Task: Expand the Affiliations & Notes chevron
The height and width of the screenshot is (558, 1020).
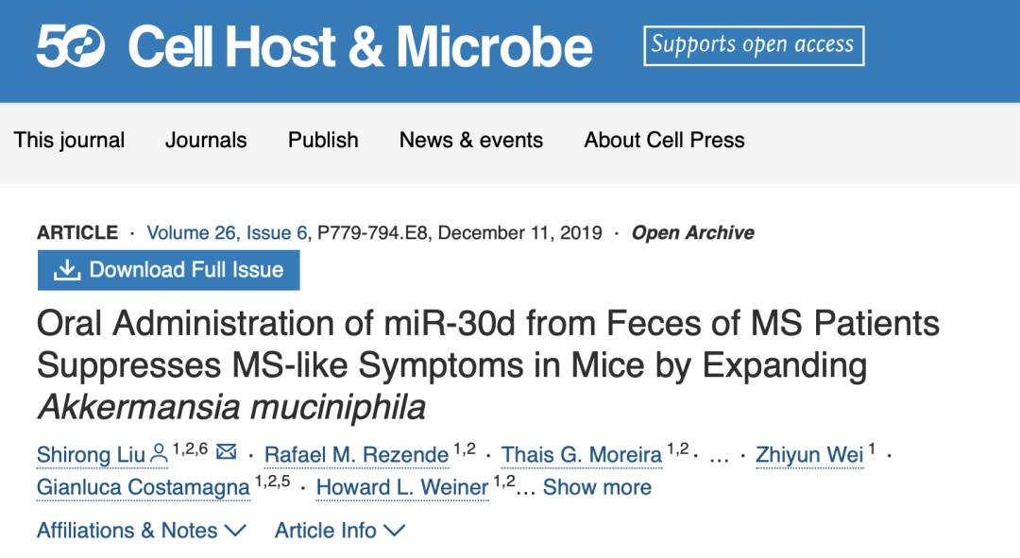Action: 235,530
